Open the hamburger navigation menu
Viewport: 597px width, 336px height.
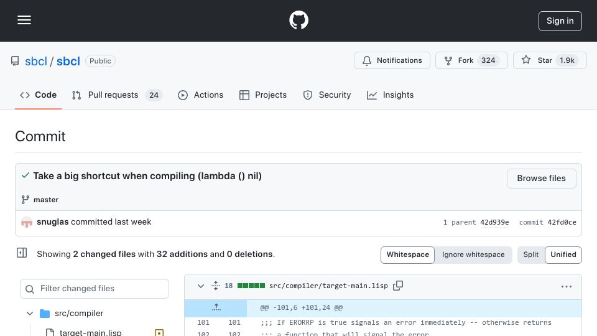[x=24, y=20]
